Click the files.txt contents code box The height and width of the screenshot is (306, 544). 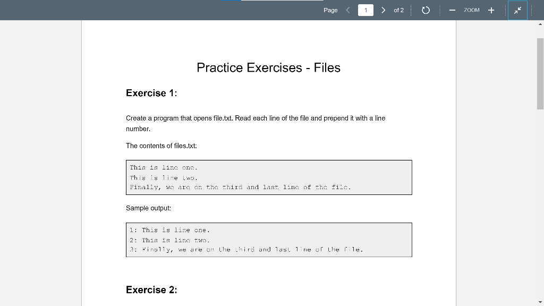click(268, 177)
